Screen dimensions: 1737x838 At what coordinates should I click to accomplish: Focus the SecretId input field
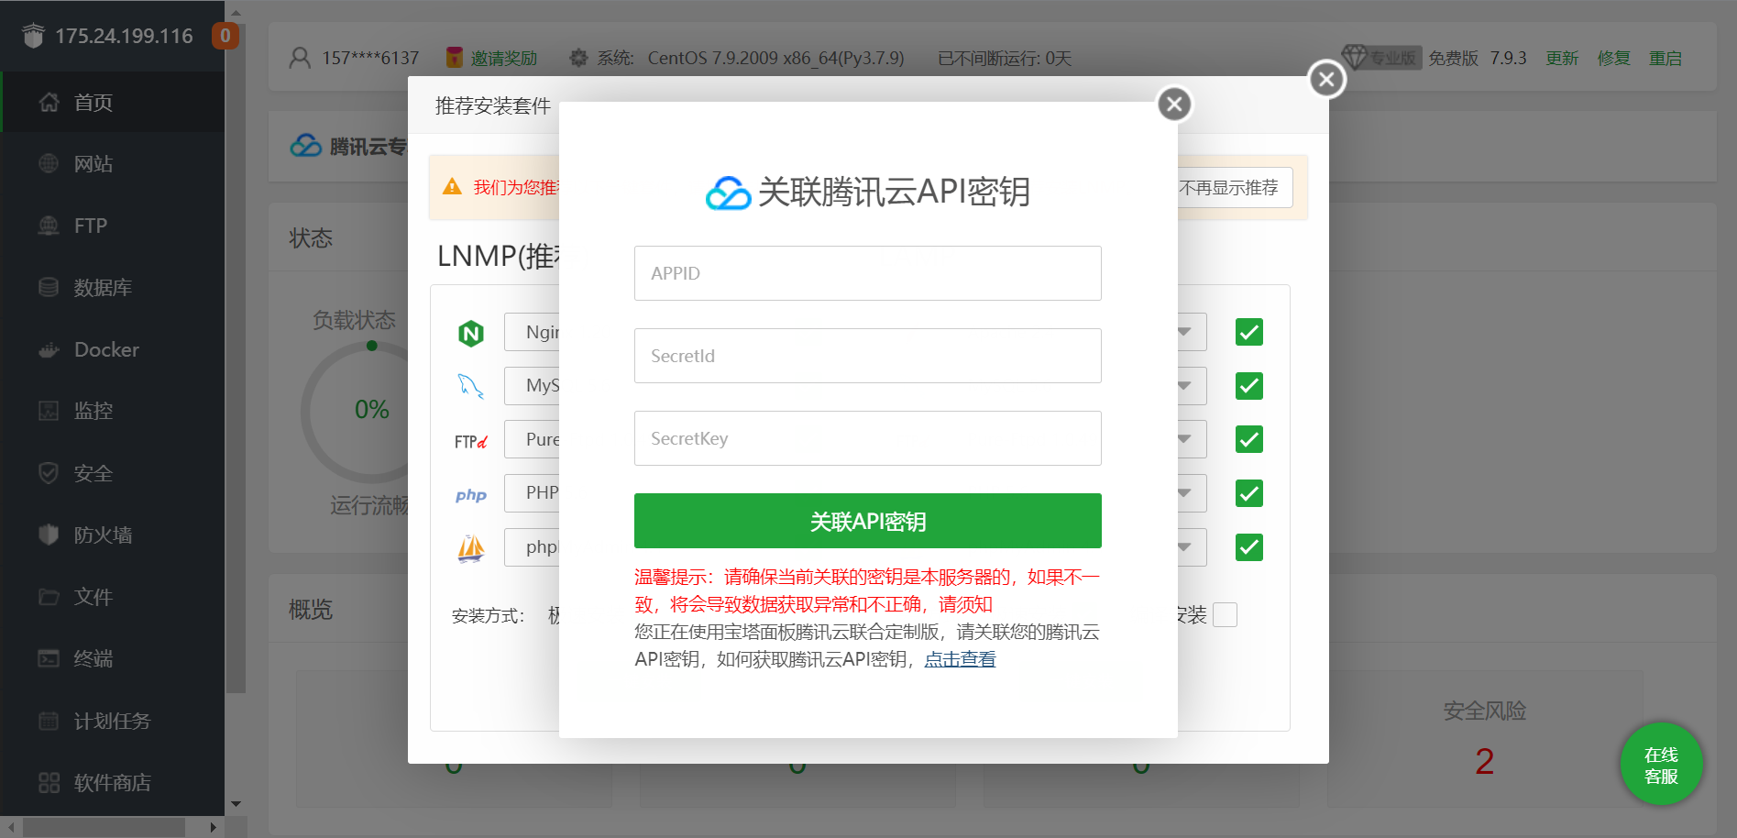coord(867,356)
